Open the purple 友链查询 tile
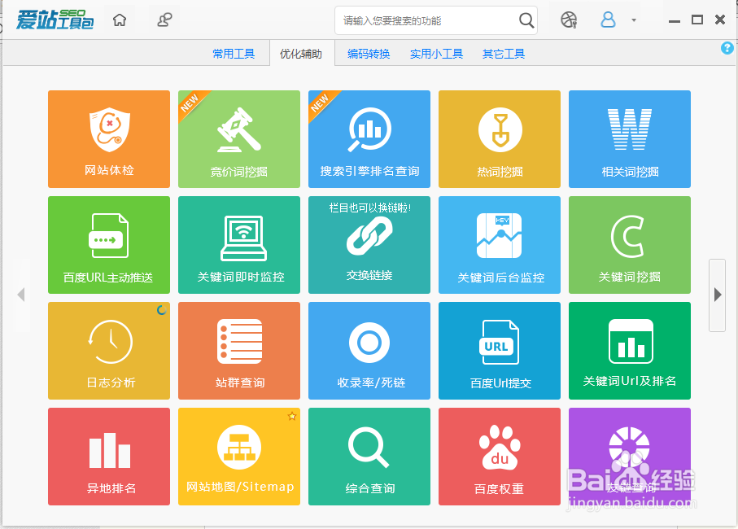Viewport: 738px width, 529px height. pos(630,457)
